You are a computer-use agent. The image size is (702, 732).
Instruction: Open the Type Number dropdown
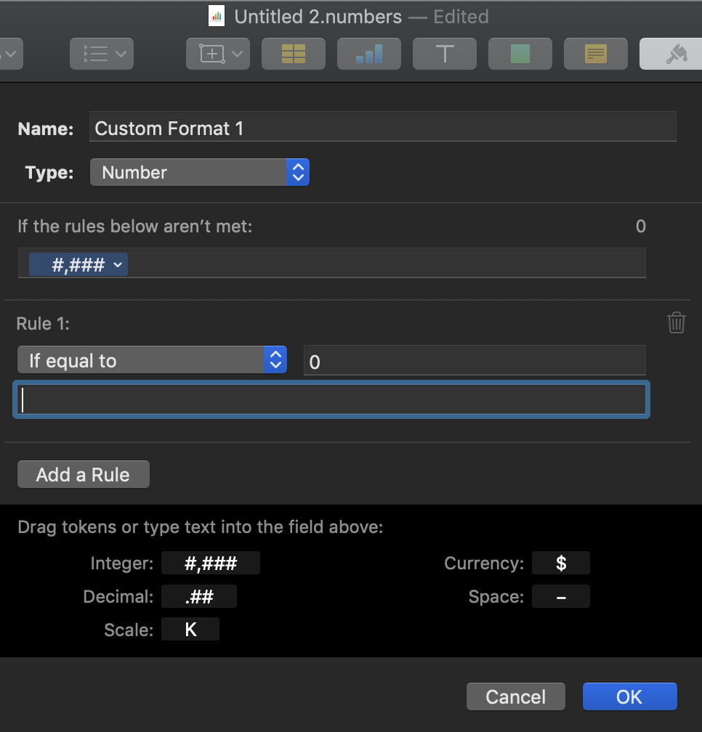click(x=200, y=173)
